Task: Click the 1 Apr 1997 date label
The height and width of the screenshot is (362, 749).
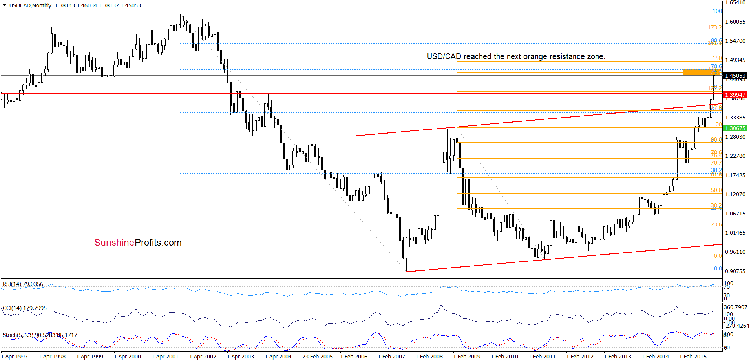Action: [x=15, y=357]
